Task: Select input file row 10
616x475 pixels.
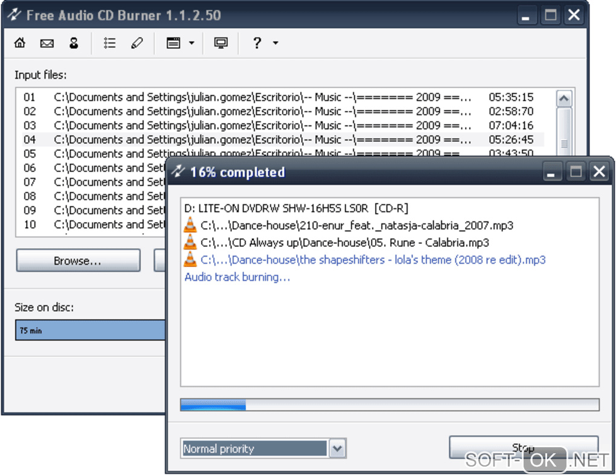Action: tap(94, 224)
